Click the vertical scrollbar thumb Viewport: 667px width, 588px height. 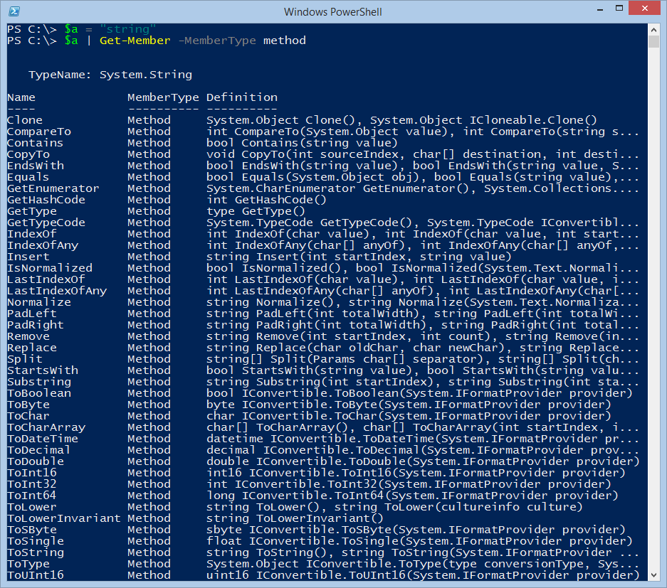[653, 42]
